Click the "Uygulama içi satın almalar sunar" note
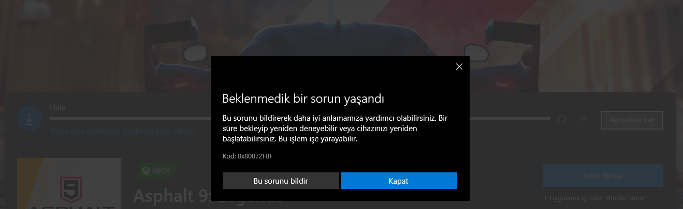The image size is (683, 209). coord(594,198)
